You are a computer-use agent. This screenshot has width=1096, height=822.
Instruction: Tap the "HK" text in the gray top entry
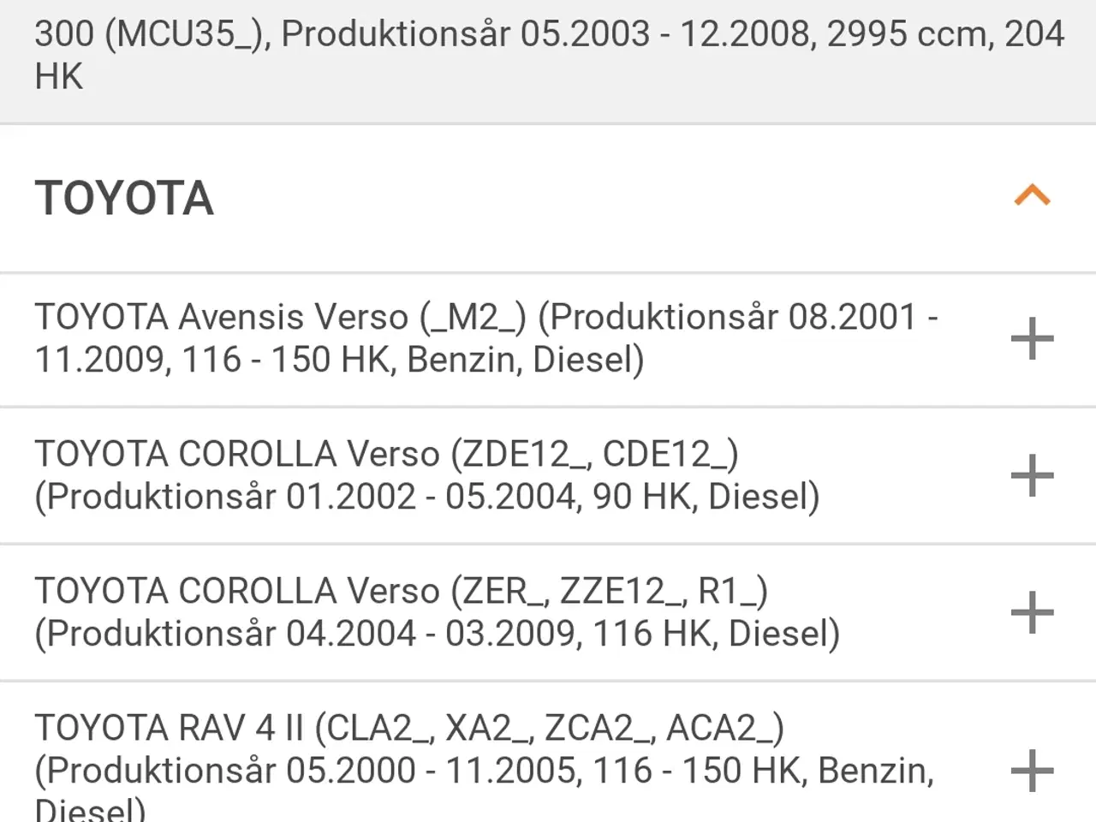59,77
